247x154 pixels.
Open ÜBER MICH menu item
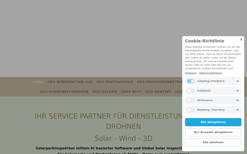pyautogui.click(x=131, y=92)
